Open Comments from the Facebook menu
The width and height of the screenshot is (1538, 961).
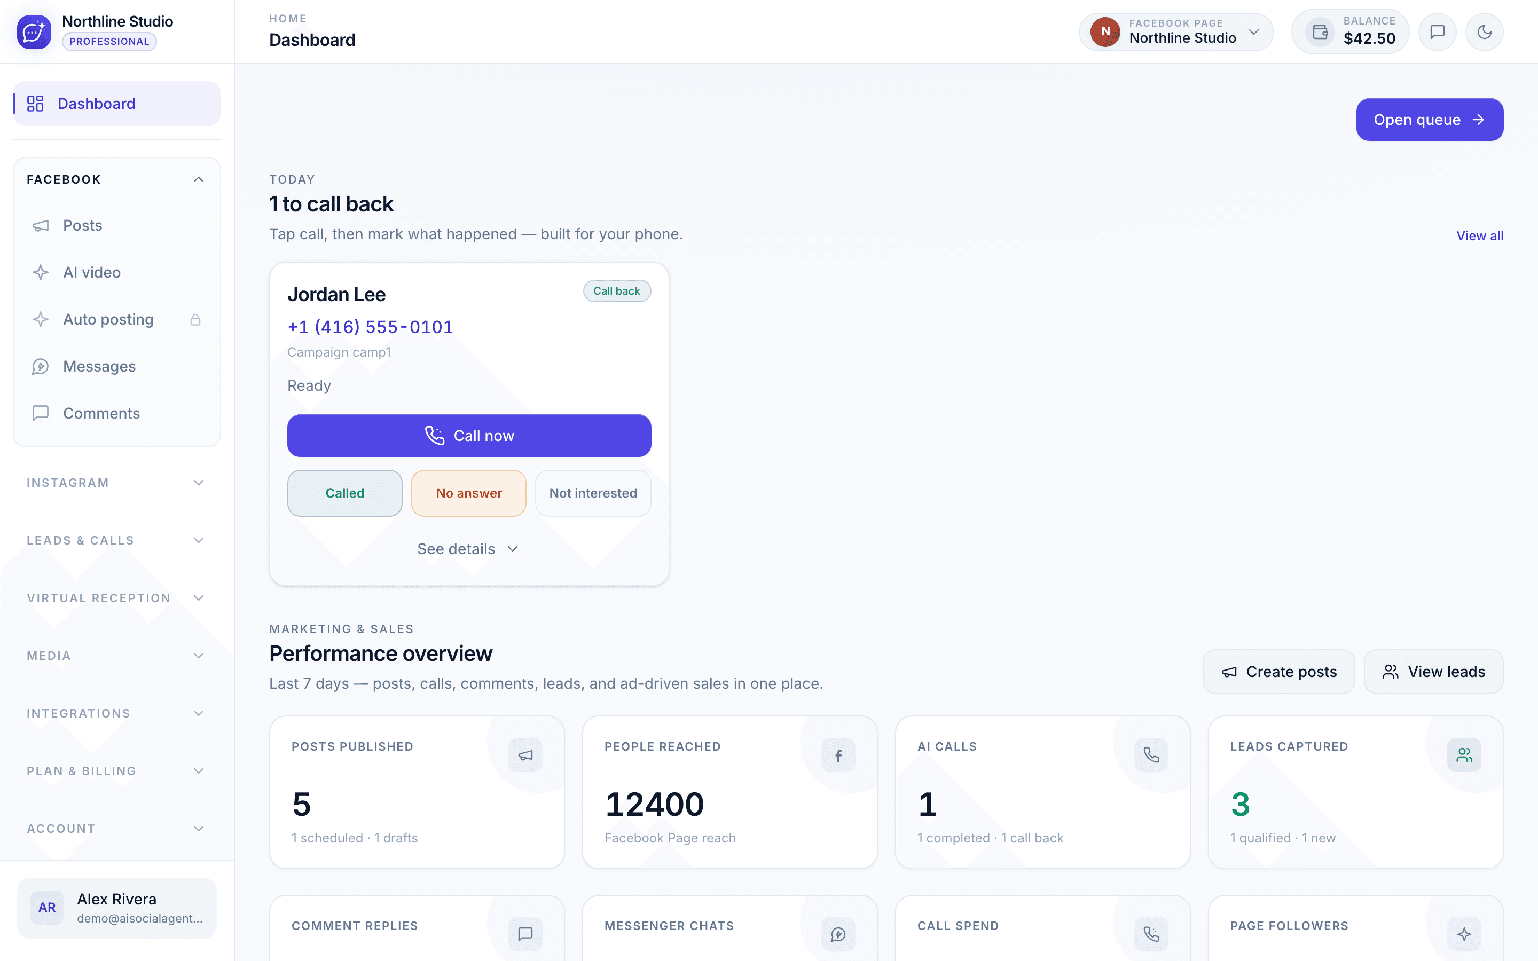click(117, 413)
